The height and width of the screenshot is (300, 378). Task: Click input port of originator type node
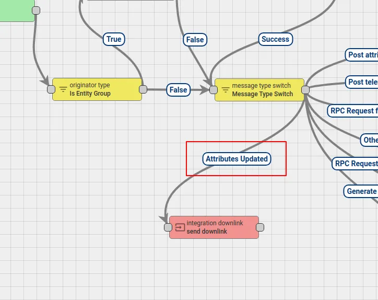[x=51, y=89]
